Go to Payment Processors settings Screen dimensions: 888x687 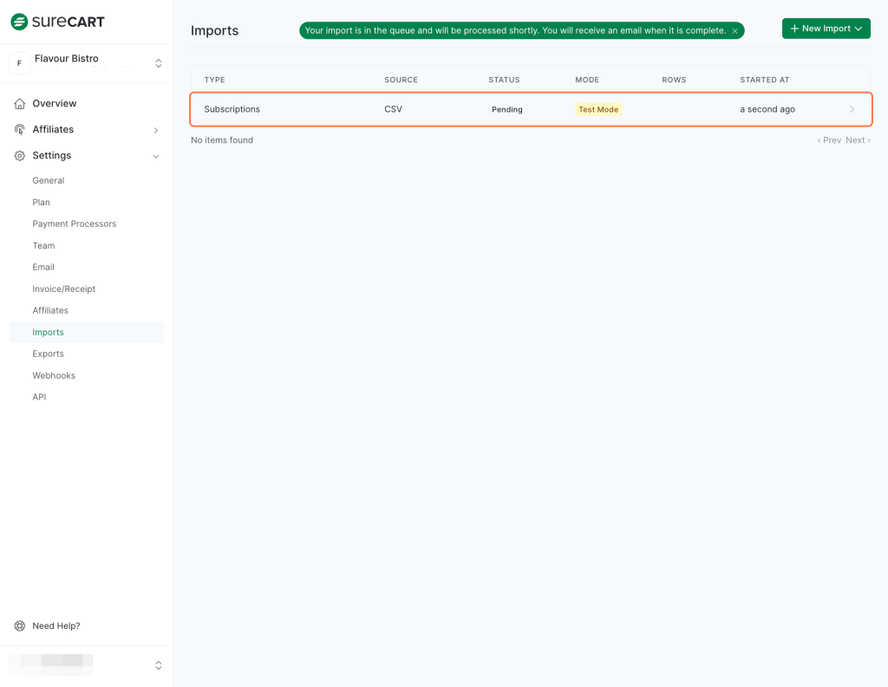pyautogui.click(x=75, y=224)
